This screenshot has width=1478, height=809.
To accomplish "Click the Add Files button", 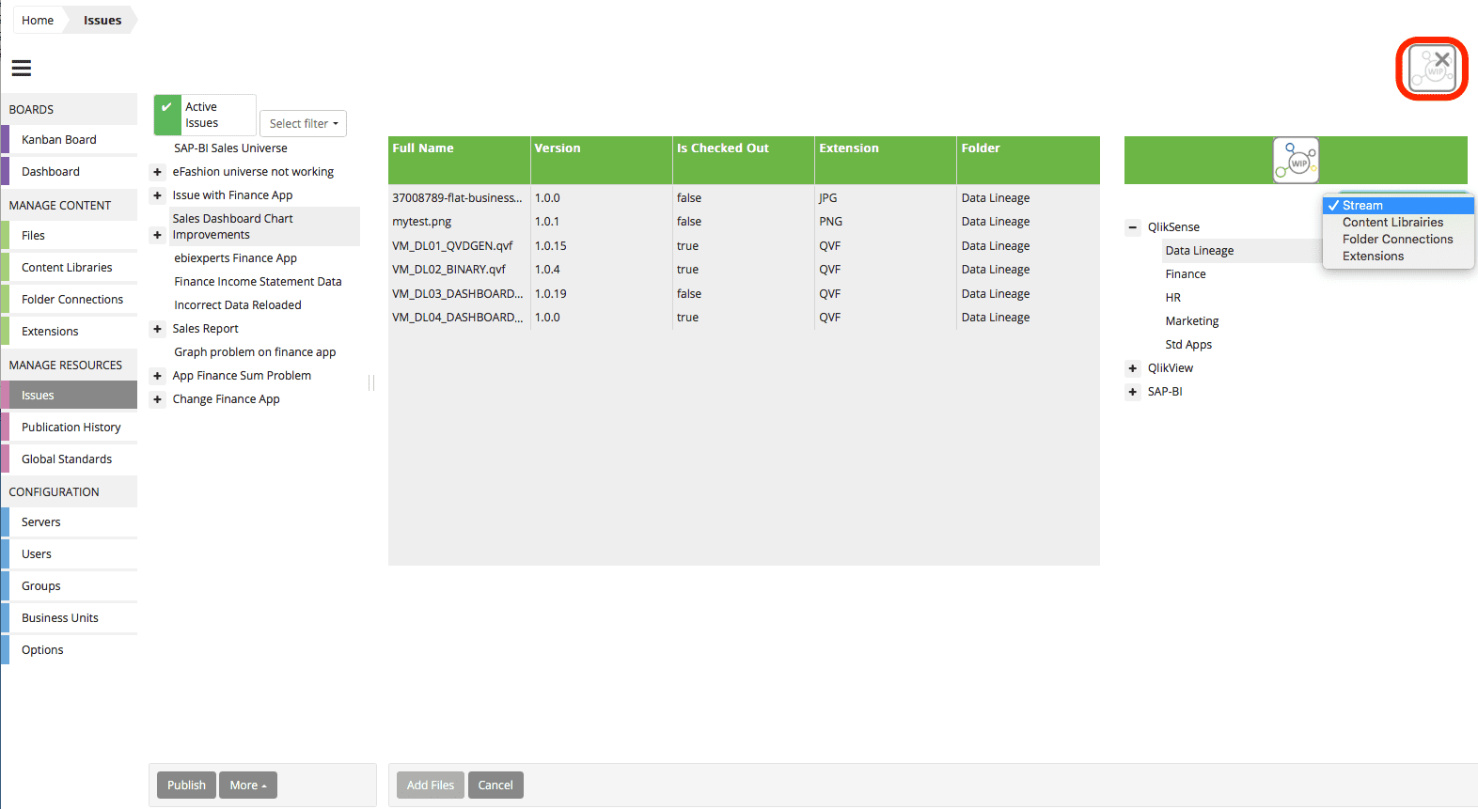I will coord(430,786).
